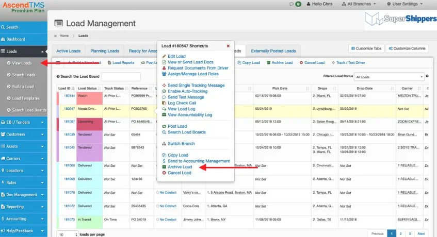The image size is (437, 237).
Task: Click the Load Management page header icon
Action: [x=58, y=23]
